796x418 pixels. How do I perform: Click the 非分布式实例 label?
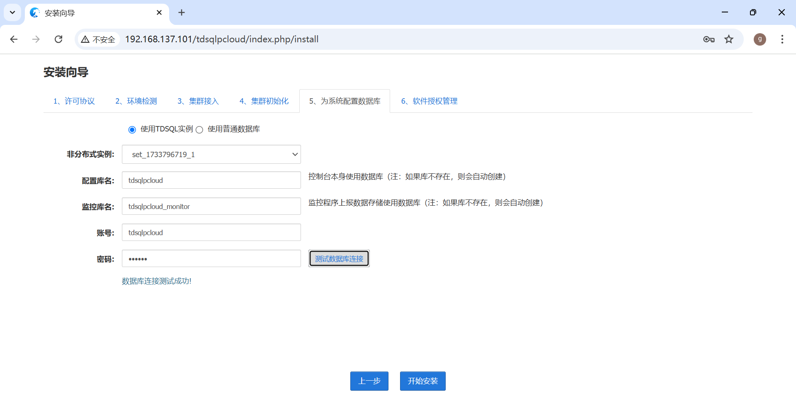[90, 154]
